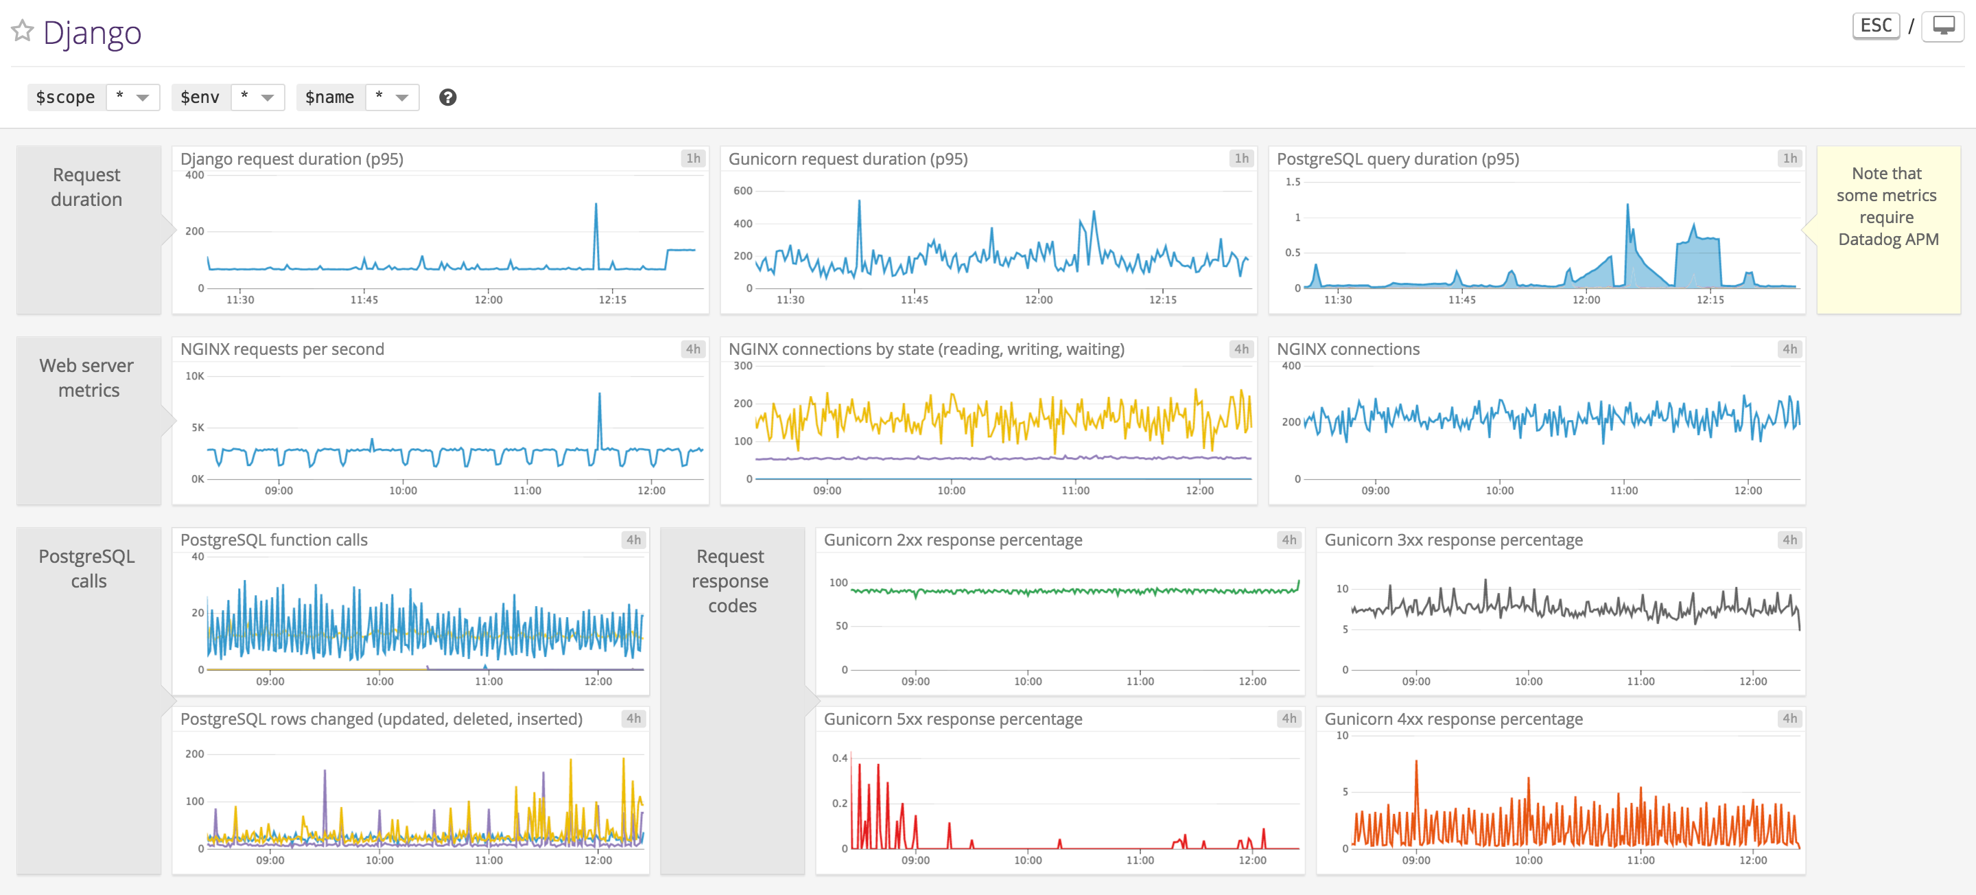
Task: Click the Web server metrics group header
Action: (x=86, y=377)
